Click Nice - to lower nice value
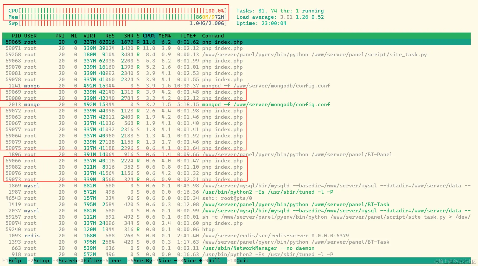The height and width of the screenshot is (266, 478). point(165,261)
